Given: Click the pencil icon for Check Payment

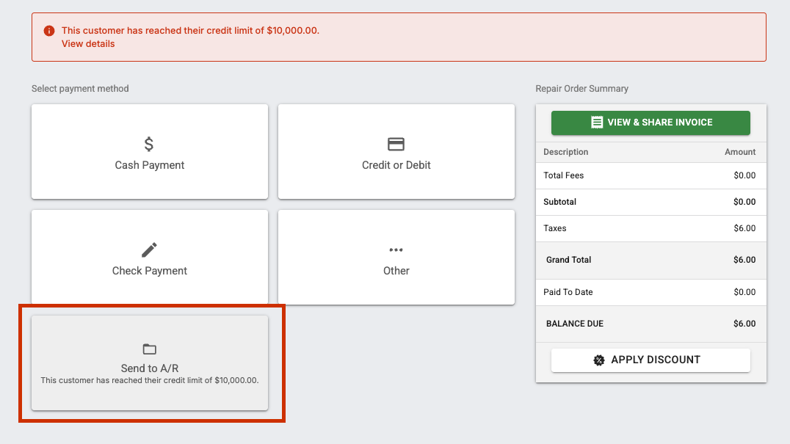Looking at the screenshot, I should pos(149,250).
